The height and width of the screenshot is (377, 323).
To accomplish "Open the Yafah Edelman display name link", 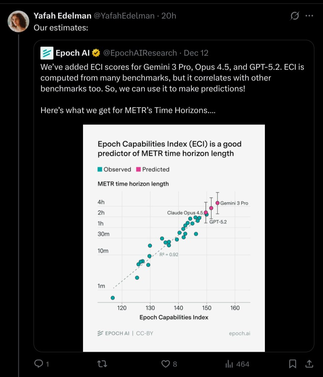I will [x=62, y=16].
